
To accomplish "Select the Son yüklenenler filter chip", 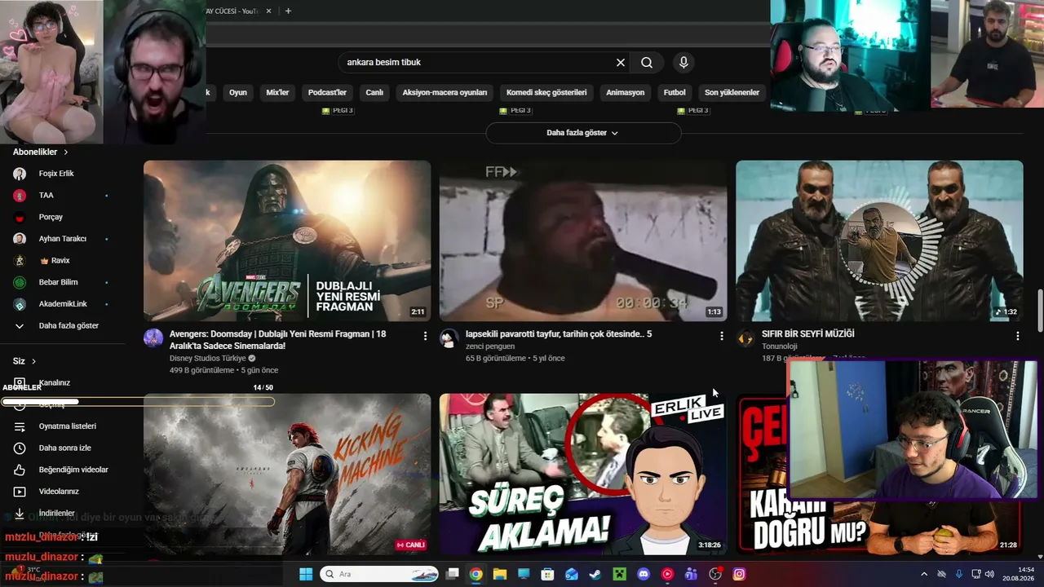I will 732,92.
